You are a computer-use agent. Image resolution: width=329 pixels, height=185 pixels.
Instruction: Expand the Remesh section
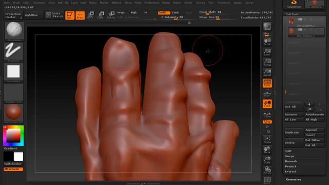(291, 161)
